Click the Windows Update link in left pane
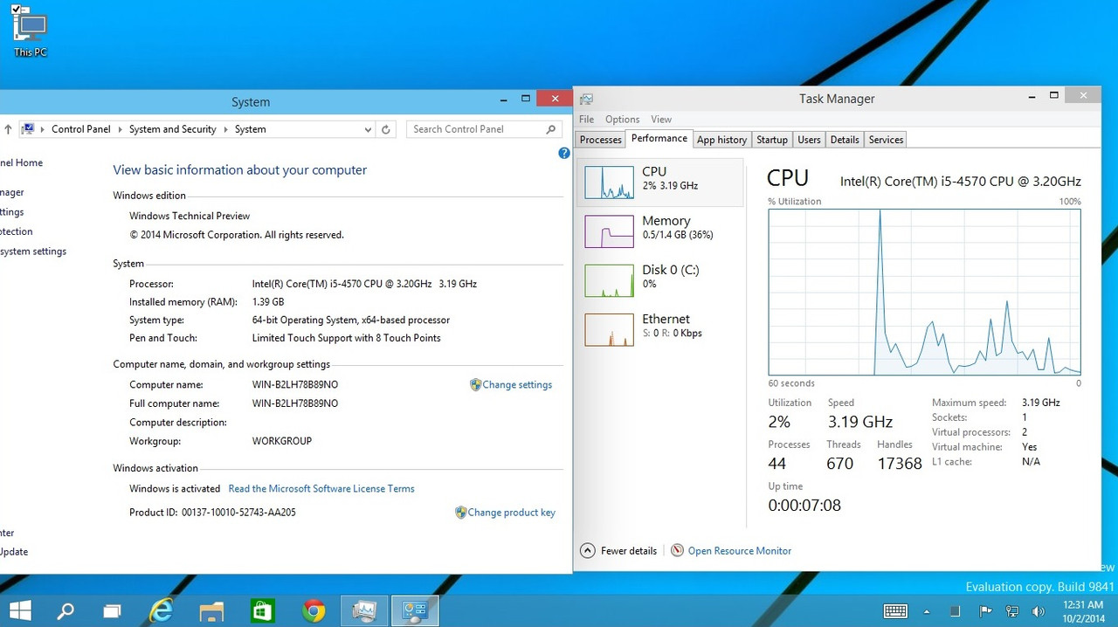 [14, 552]
